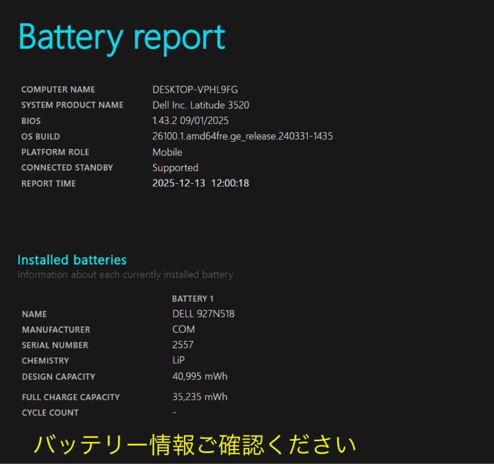Click the DESIGN CAPACITY 40,995 mWh value
The width and height of the screenshot is (494, 464).
click(x=199, y=377)
